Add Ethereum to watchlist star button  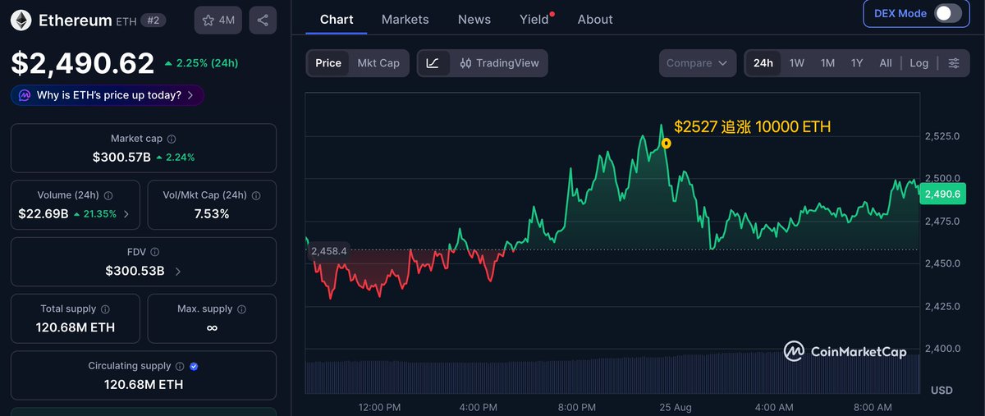(x=218, y=21)
